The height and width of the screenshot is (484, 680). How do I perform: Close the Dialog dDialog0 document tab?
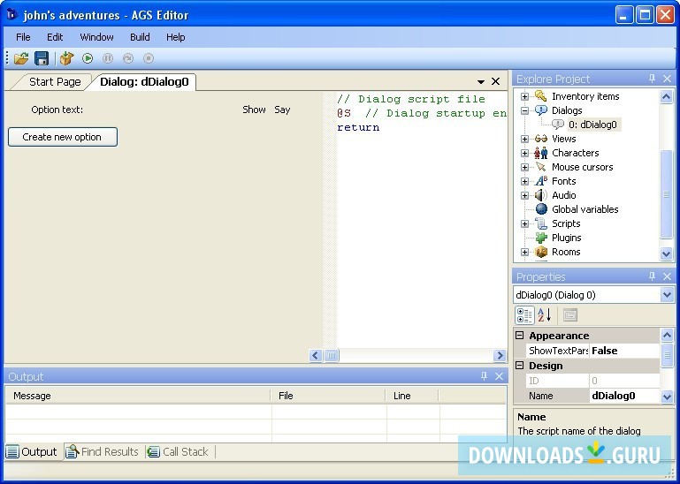(496, 81)
